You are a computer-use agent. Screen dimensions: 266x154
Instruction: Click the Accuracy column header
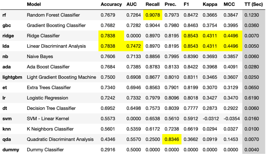coord(111,4)
